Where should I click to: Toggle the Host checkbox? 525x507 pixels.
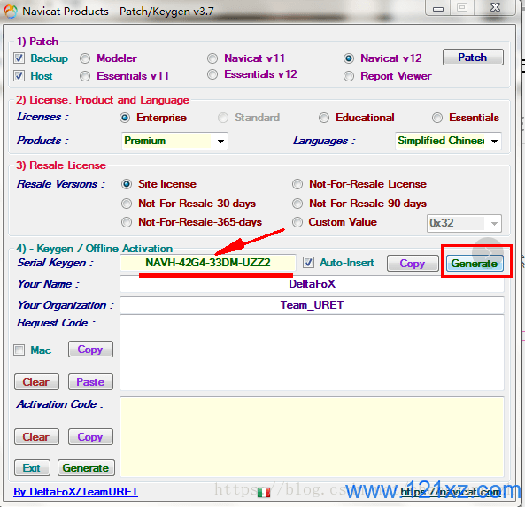click(19, 75)
